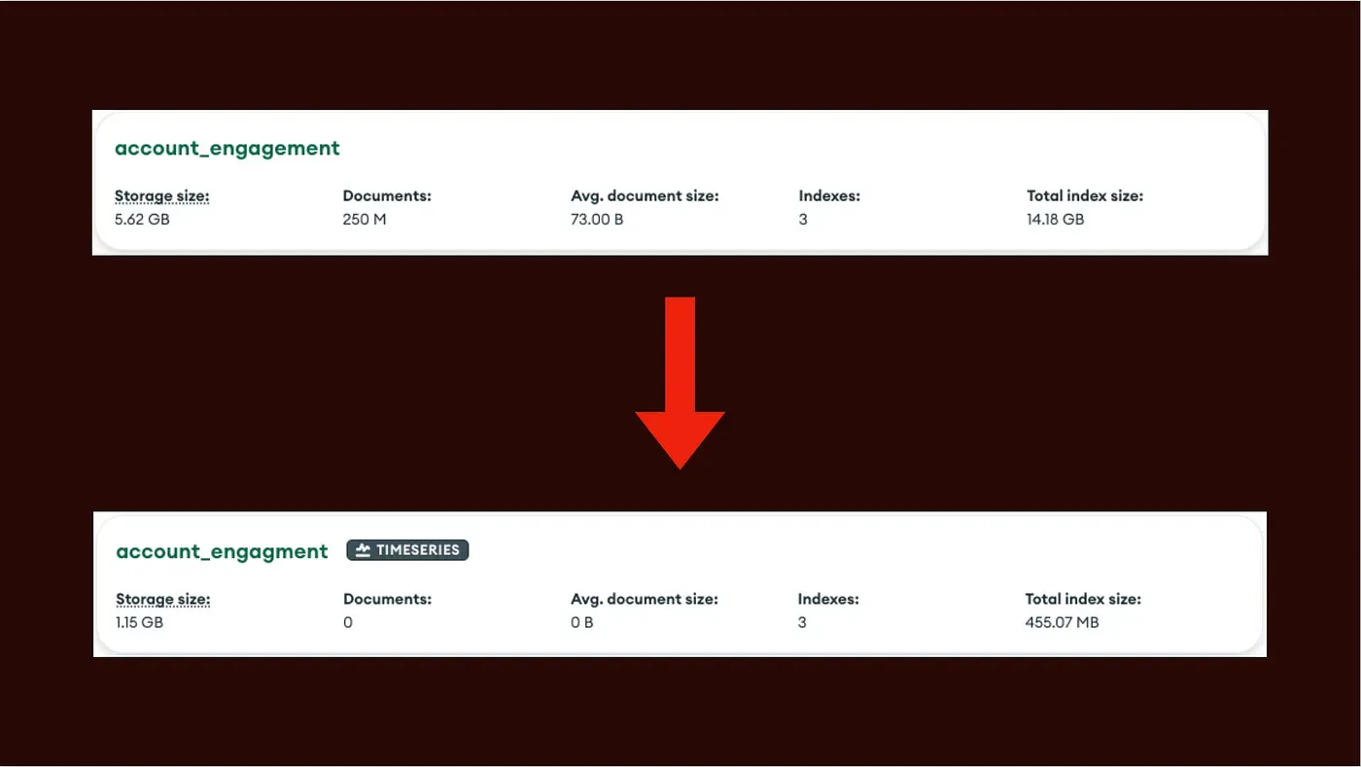1361x767 pixels.
Task: Click Storage size label above 1.15 GB
Action: coord(163,600)
